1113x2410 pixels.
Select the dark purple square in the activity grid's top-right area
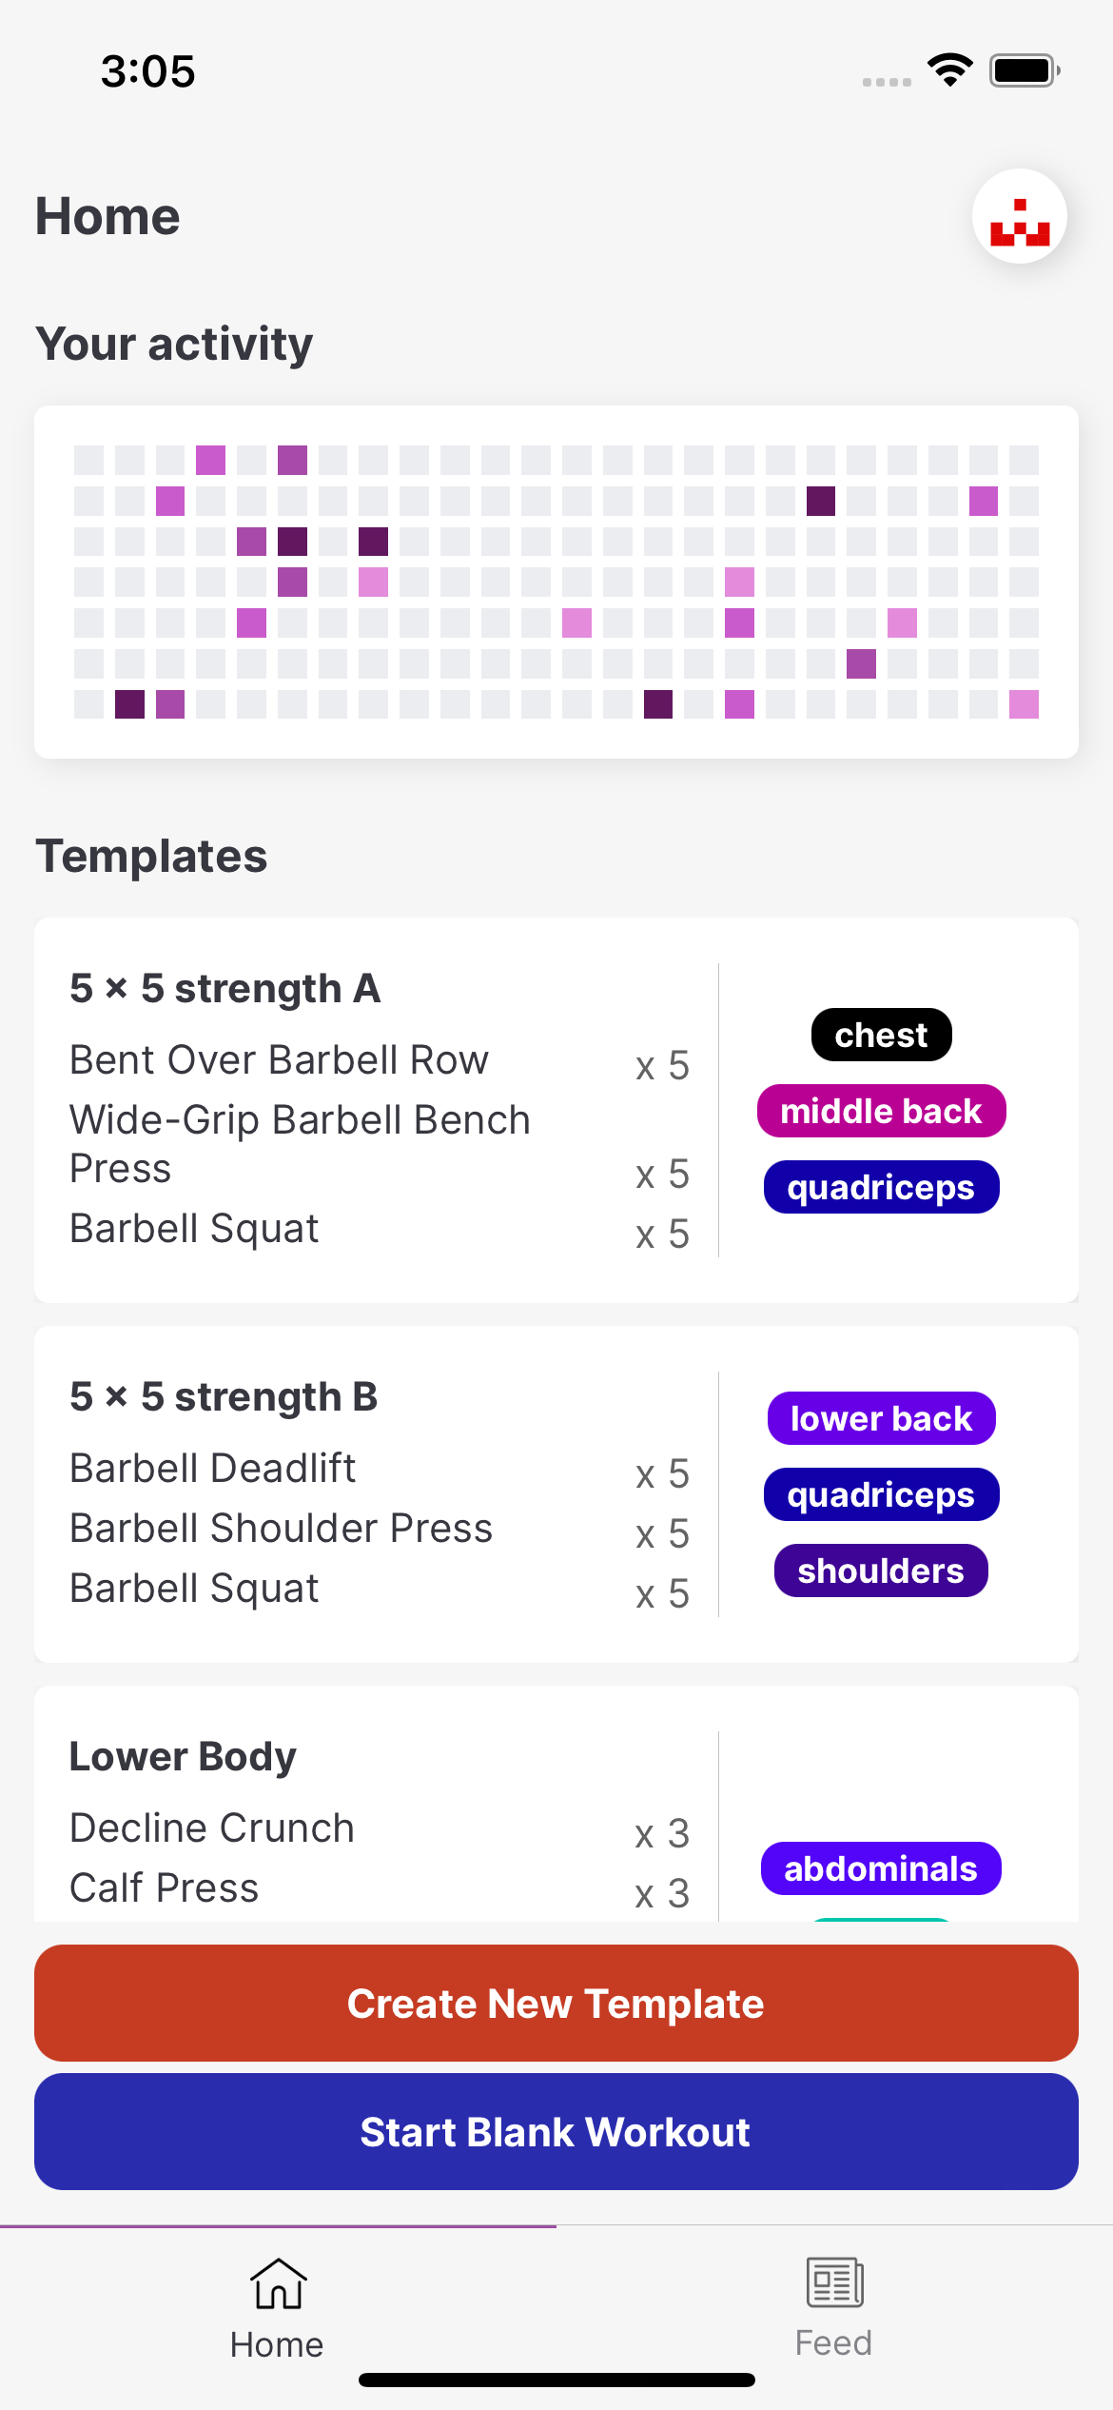click(x=821, y=501)
